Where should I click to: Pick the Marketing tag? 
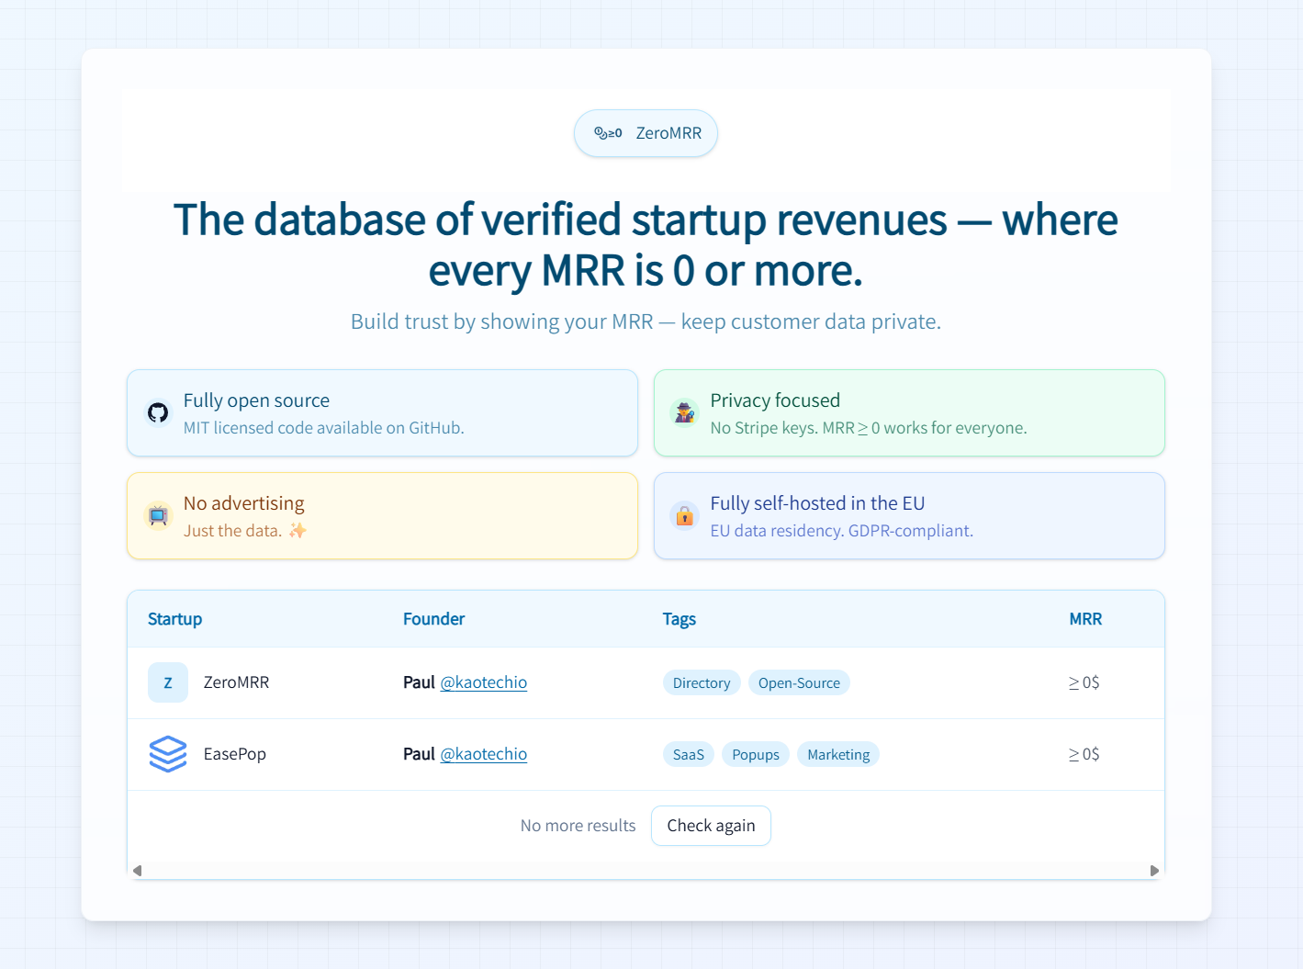coord(837,755)
